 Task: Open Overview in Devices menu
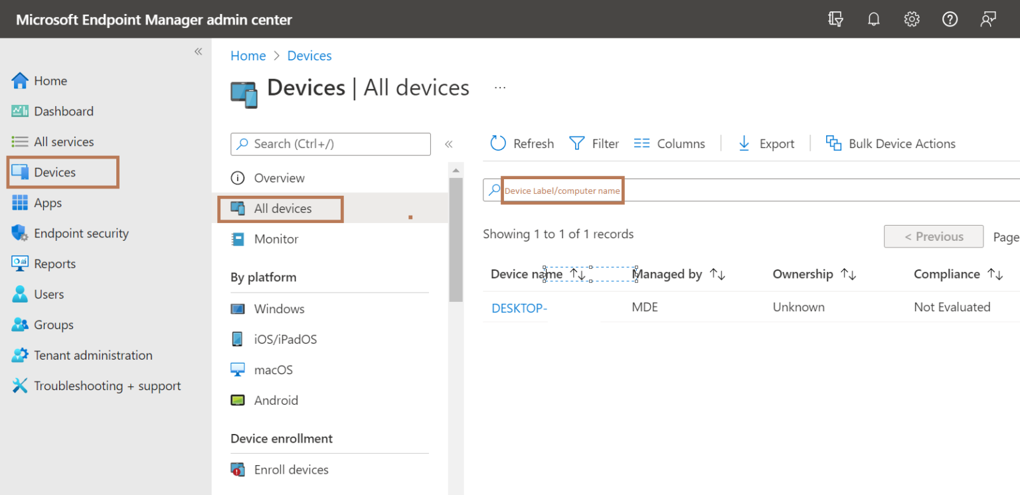tap(279, 178)
